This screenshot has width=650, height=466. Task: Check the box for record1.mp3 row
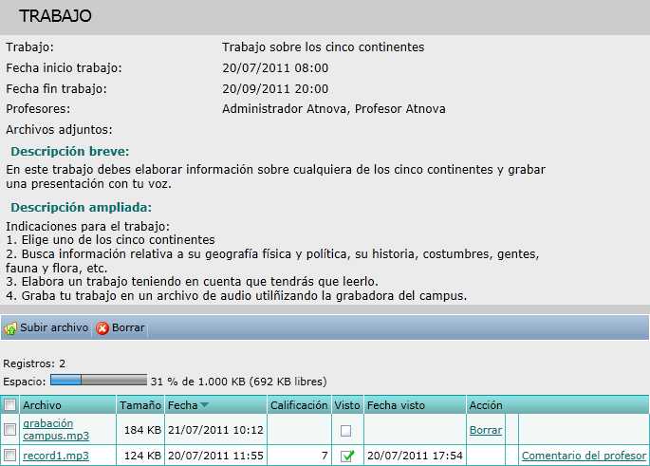click(x=9, y=456)
